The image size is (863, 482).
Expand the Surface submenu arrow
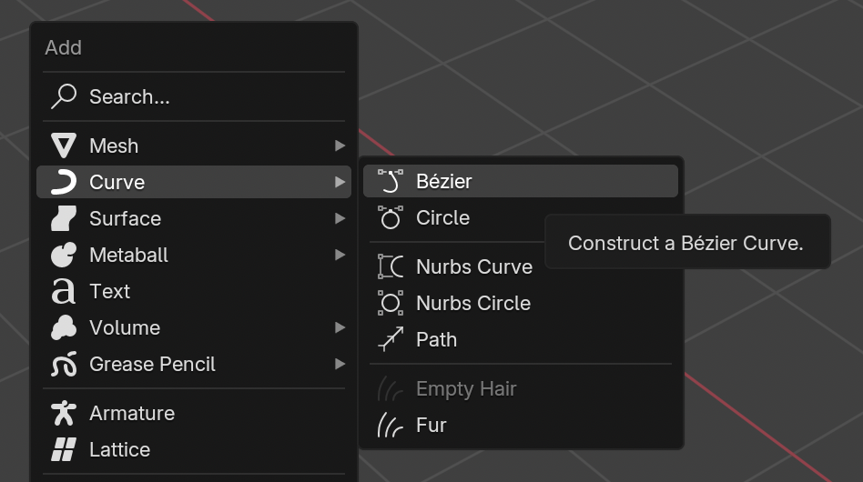[x=340, y=219]
